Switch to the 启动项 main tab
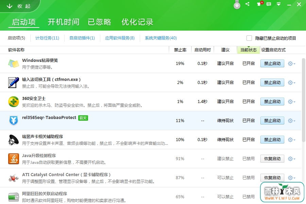The height and width of the screenshot is (204, 306). (x=24, y=22)
